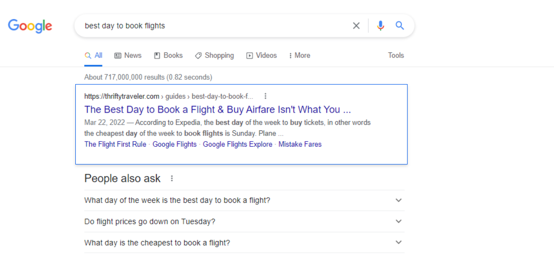Switch to the News tab
Image resolution: width=554 pixels, height=257 pixels.
[x=128, y=55]
